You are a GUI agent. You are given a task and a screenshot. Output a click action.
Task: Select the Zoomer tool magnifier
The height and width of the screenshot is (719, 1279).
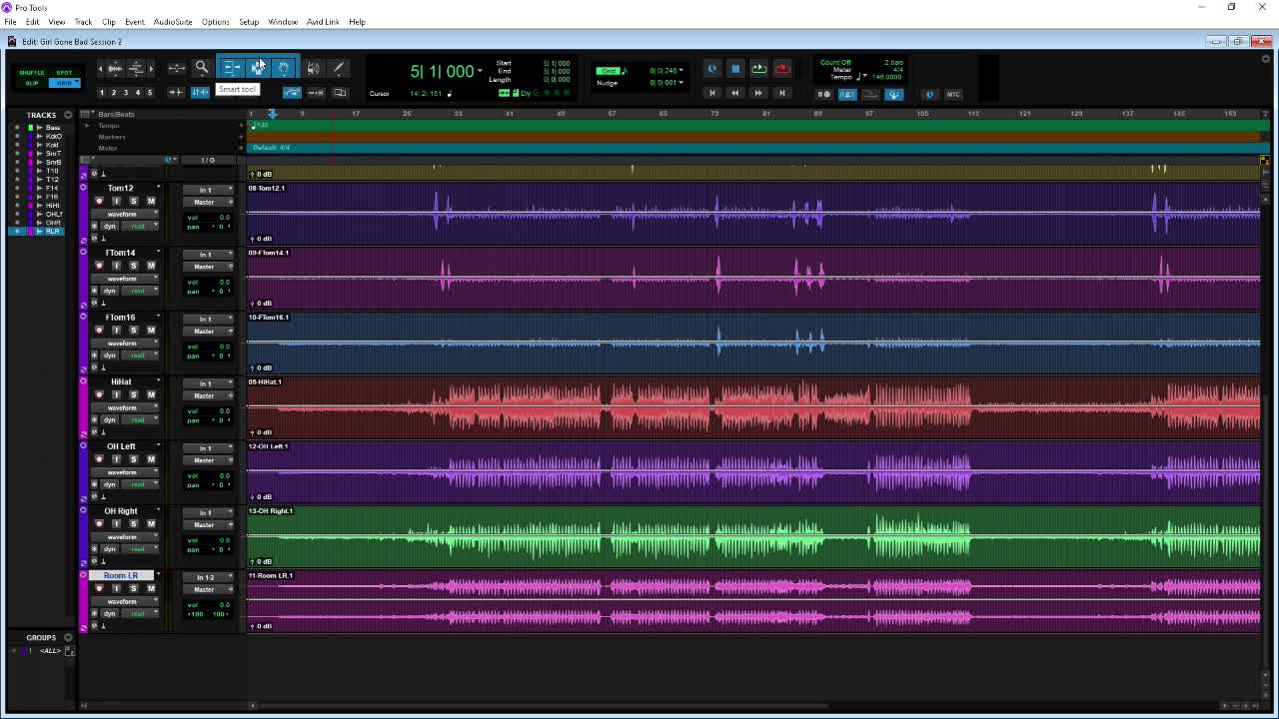201,68
